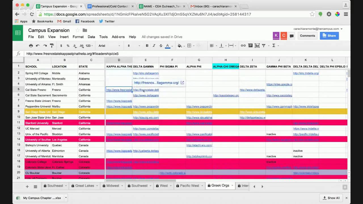Viewport: 363px width, 204px height.
Task: Open the fill color paint bucket
Action: point(180,46)
